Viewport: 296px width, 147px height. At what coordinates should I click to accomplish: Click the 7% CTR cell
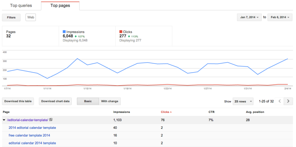(211, 120)
